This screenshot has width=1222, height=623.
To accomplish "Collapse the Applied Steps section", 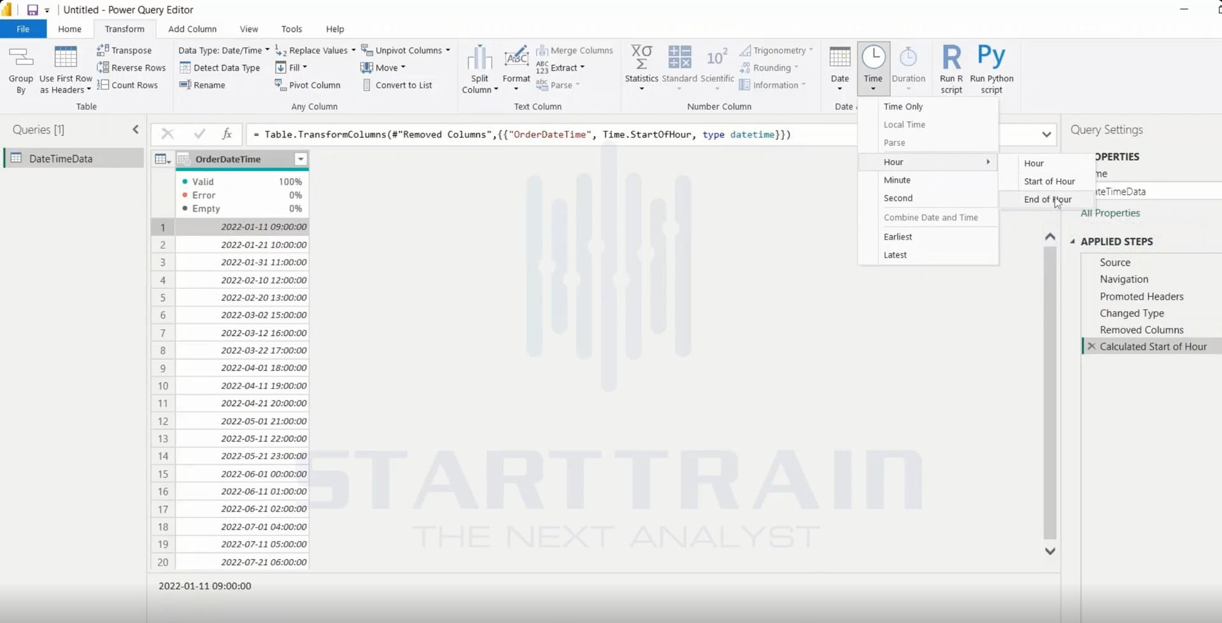I will [x=1073, y=241].
